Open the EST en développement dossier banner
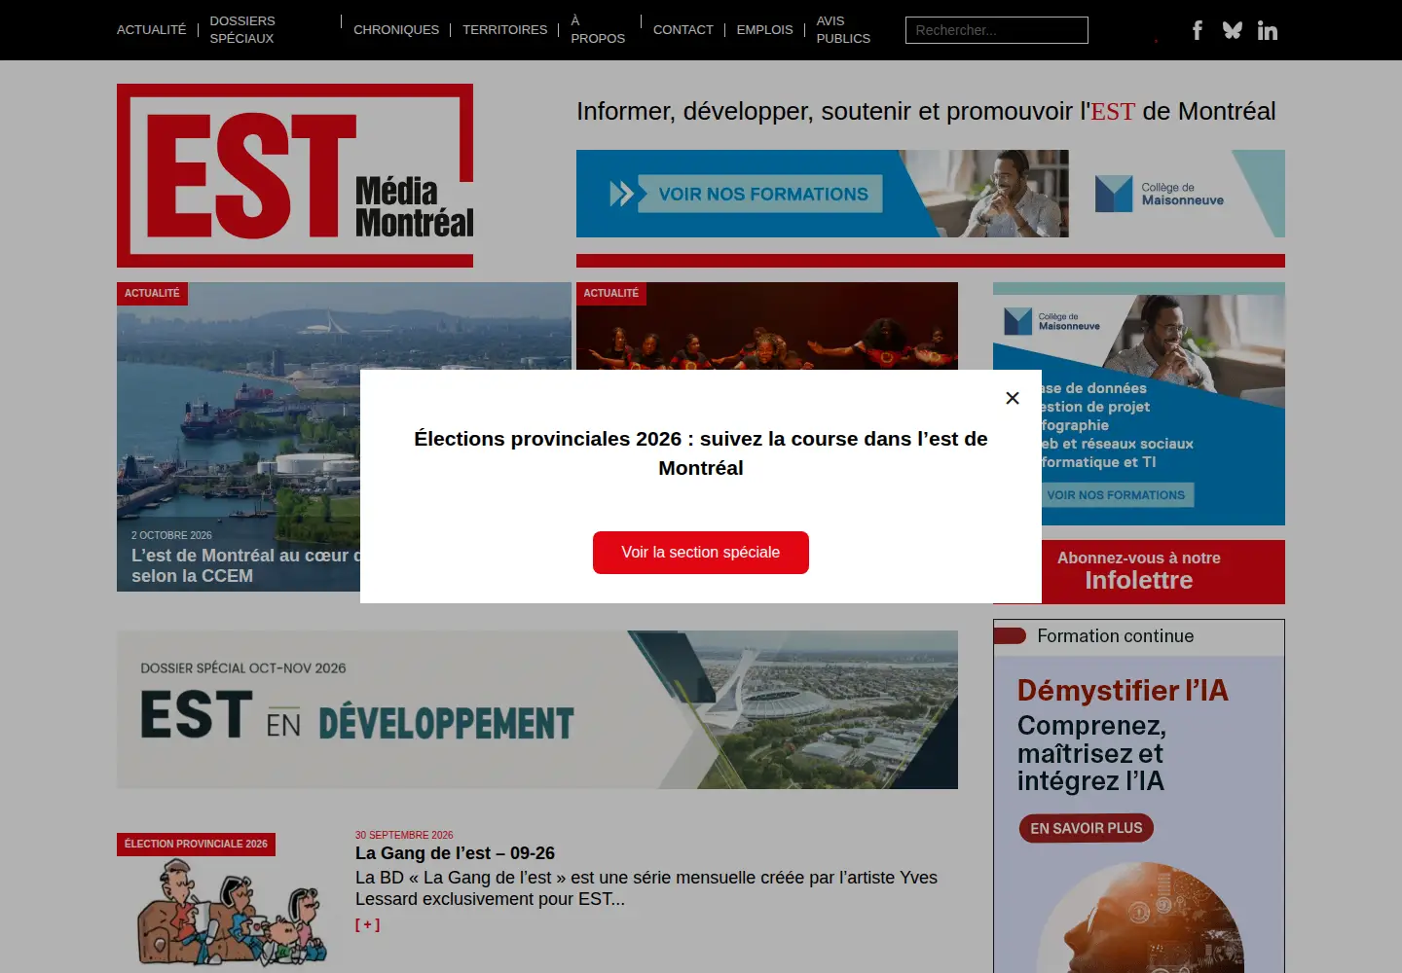The image size is (1402, 973). tap(537, 710)
